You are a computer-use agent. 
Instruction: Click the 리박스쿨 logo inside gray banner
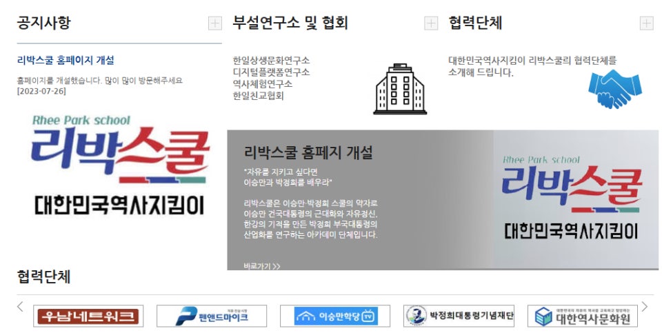pyautogui.click(x=572, y=197)
